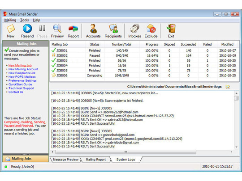Open the QuickStart Guide link
Image resolution: width=242 pixels, height=181 pixels.
click(x=20, y=84)
